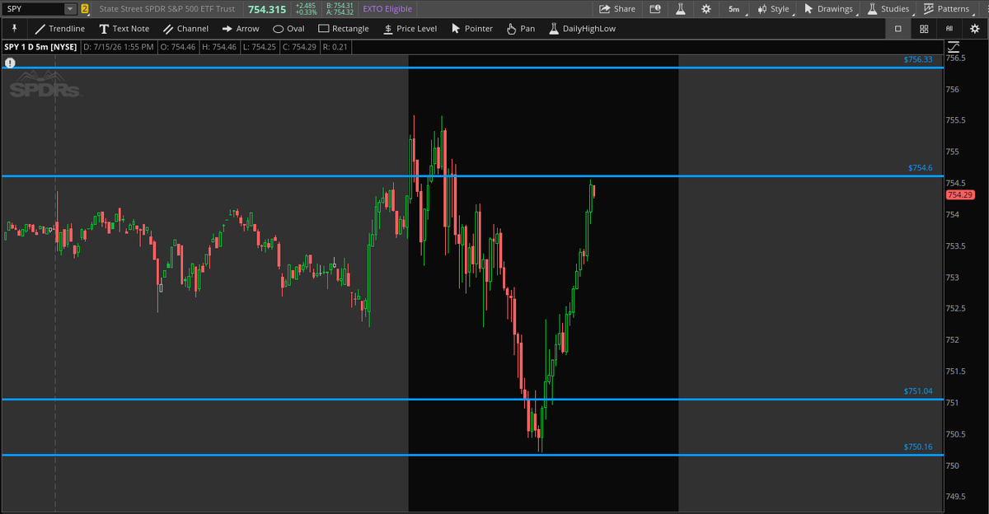Click the DailyHighLow study shortcut
The width and height of the screenshot is (989, 514).
[x=582, y=29]
